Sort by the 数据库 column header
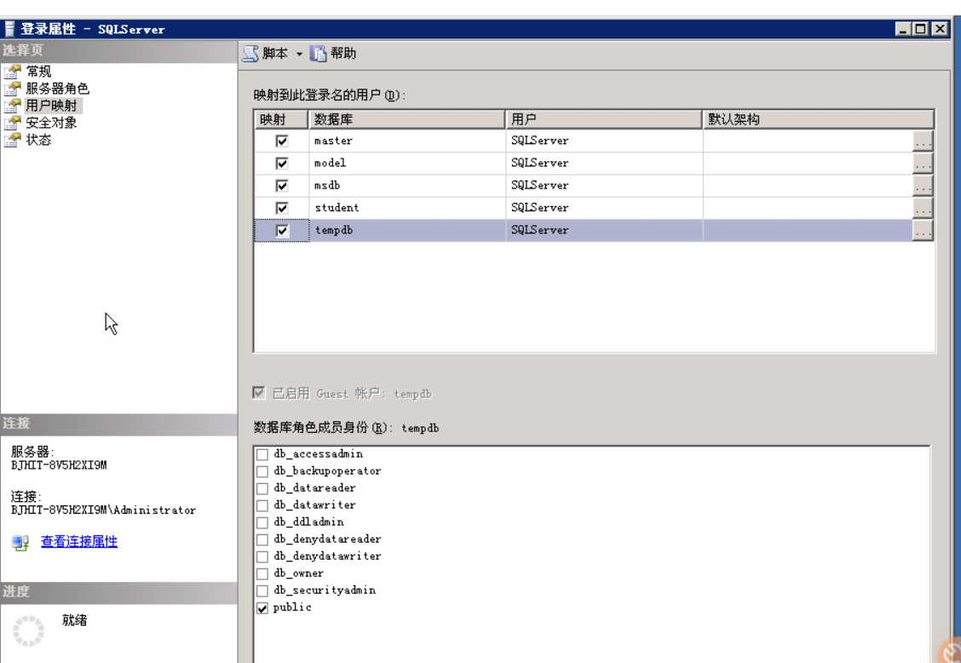The height and width of the screenshot is (663, 961). coord(407,119)
